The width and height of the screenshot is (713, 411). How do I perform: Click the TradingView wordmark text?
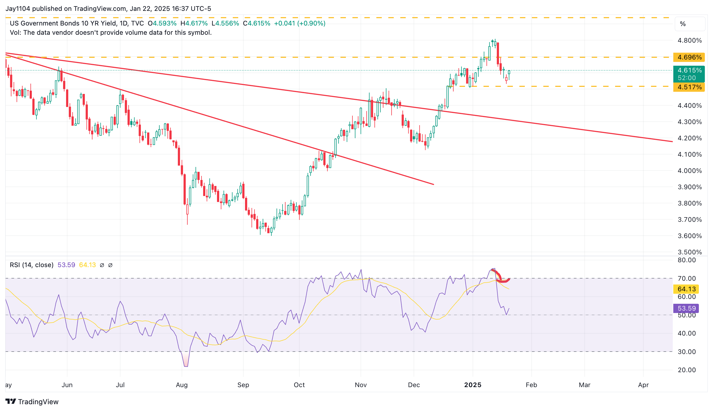[38, 401]
